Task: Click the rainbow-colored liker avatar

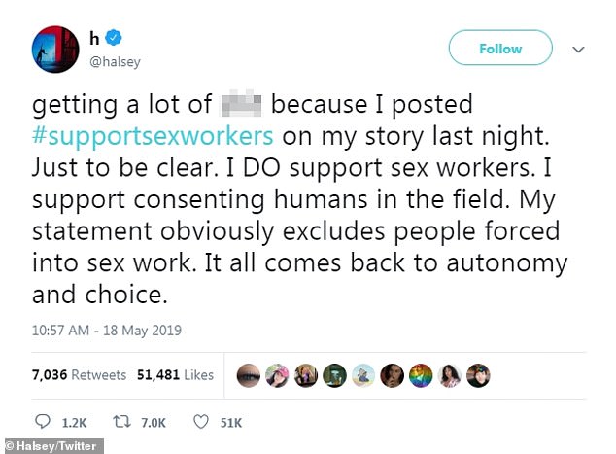Action: [419, 375]
